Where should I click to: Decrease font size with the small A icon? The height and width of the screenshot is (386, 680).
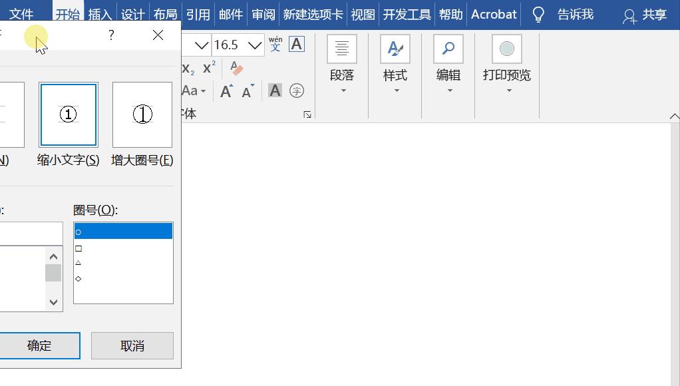click(x=248, y=91)
